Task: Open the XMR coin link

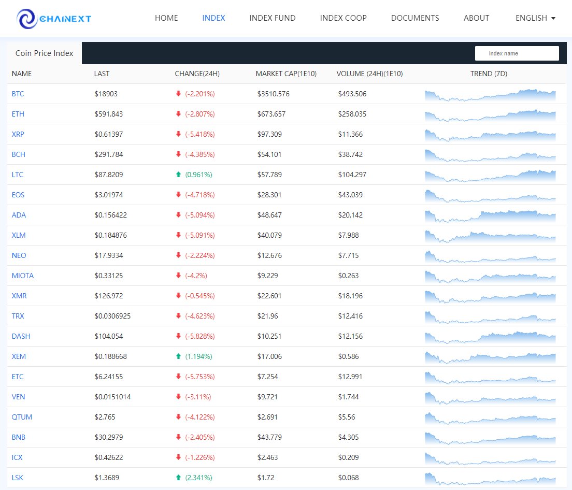Action: point(19,296)
